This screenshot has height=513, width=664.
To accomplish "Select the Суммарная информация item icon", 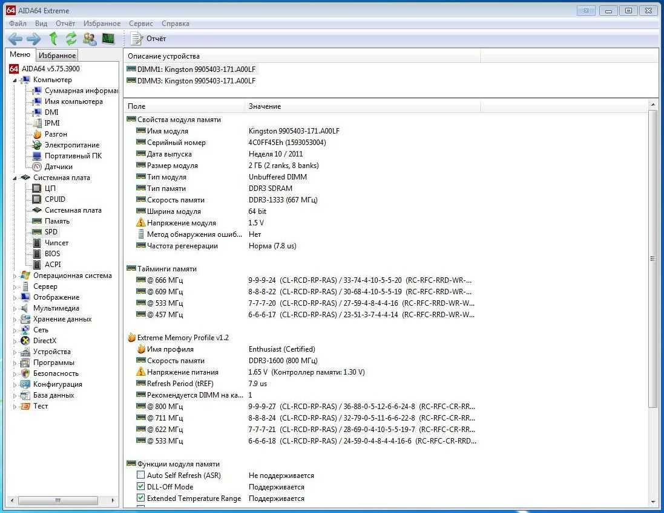I will (38, 91).
